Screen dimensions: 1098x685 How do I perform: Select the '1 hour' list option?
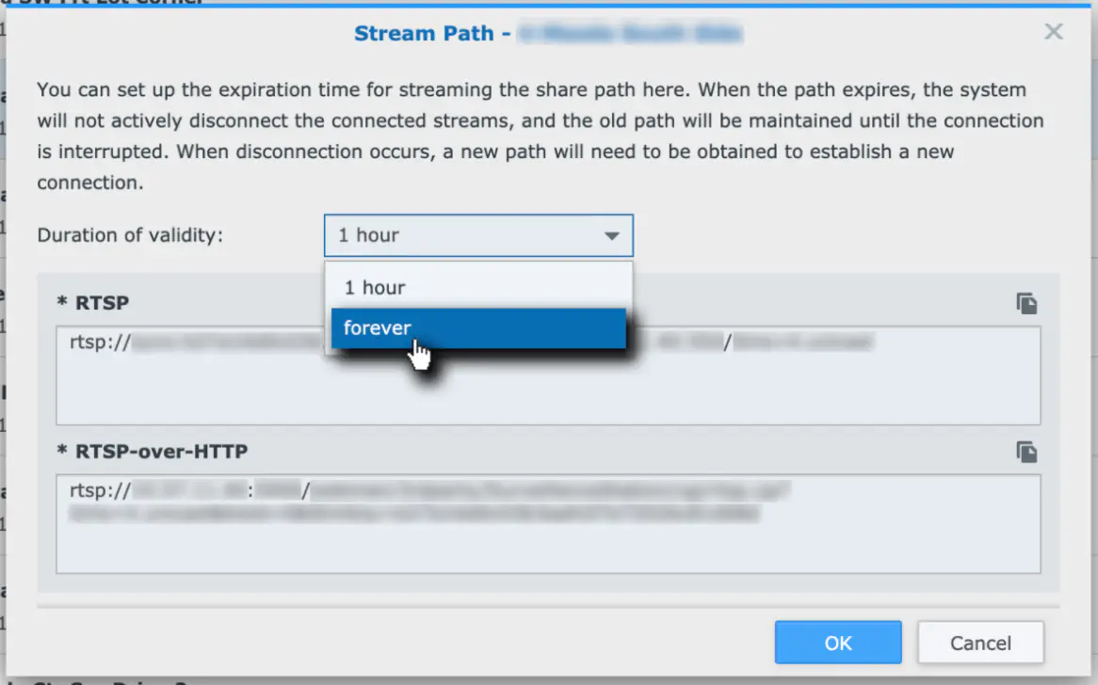(x=478, y=288)
